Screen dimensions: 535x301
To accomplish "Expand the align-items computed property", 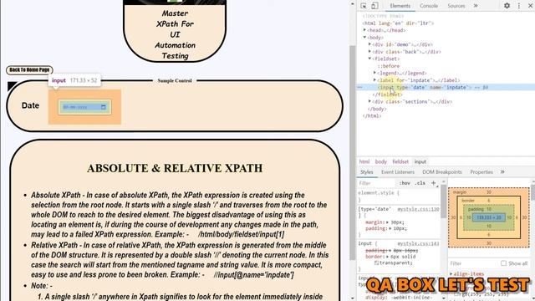I will pyautogui.click(x=451, y=274).
